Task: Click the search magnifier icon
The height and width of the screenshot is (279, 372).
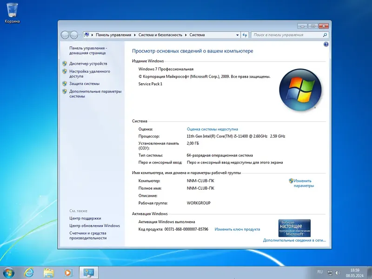Action: [325, 35]
